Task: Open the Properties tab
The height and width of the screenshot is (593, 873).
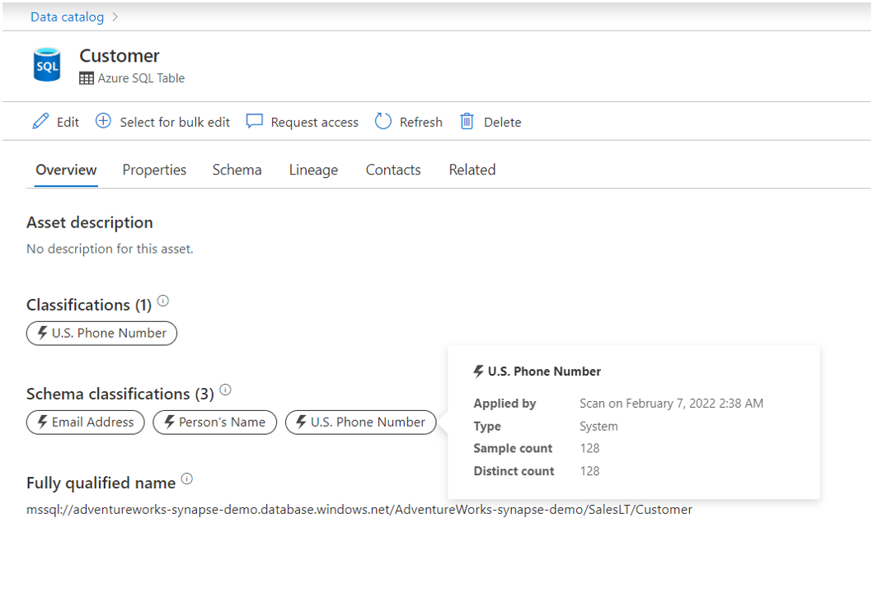Action: tap(154, 170)
